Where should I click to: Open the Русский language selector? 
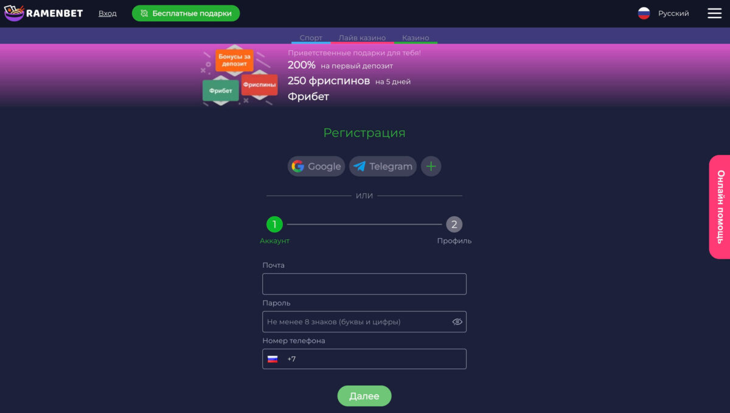pos(673,13)
